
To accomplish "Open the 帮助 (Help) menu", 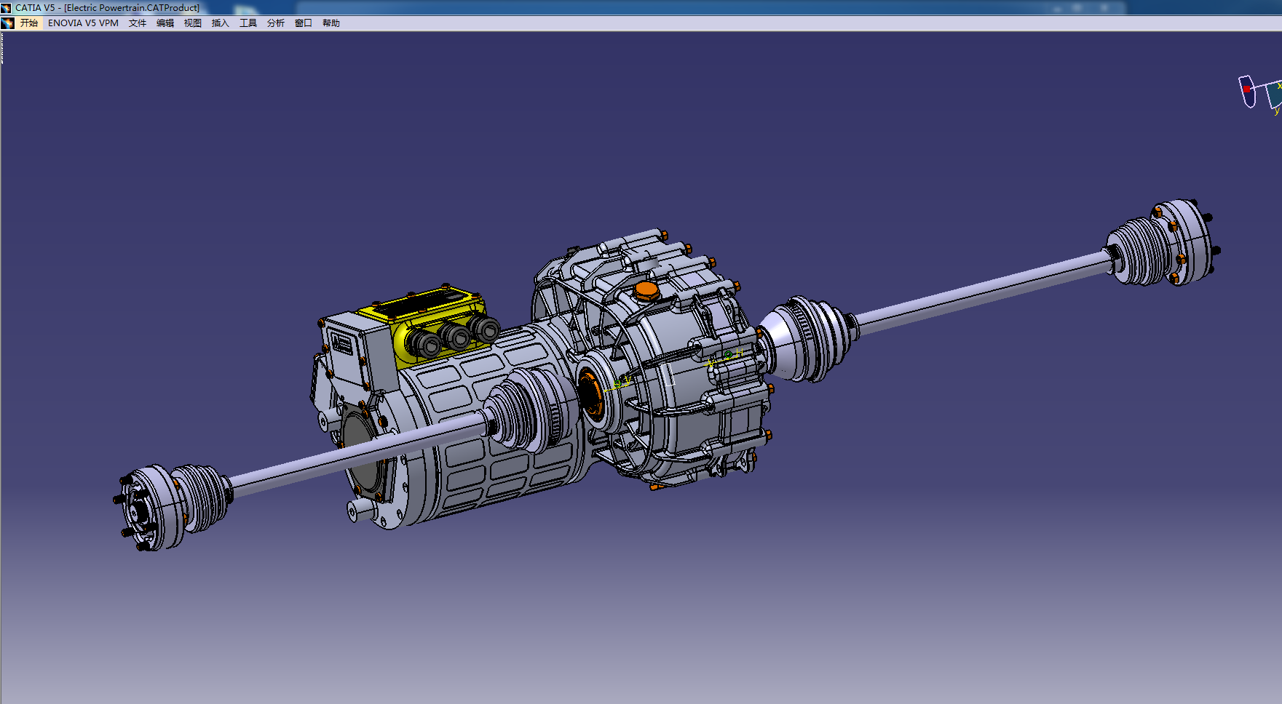I will coord(331,23).
